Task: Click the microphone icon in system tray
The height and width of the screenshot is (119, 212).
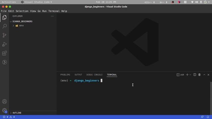Action: click(201, 2)
